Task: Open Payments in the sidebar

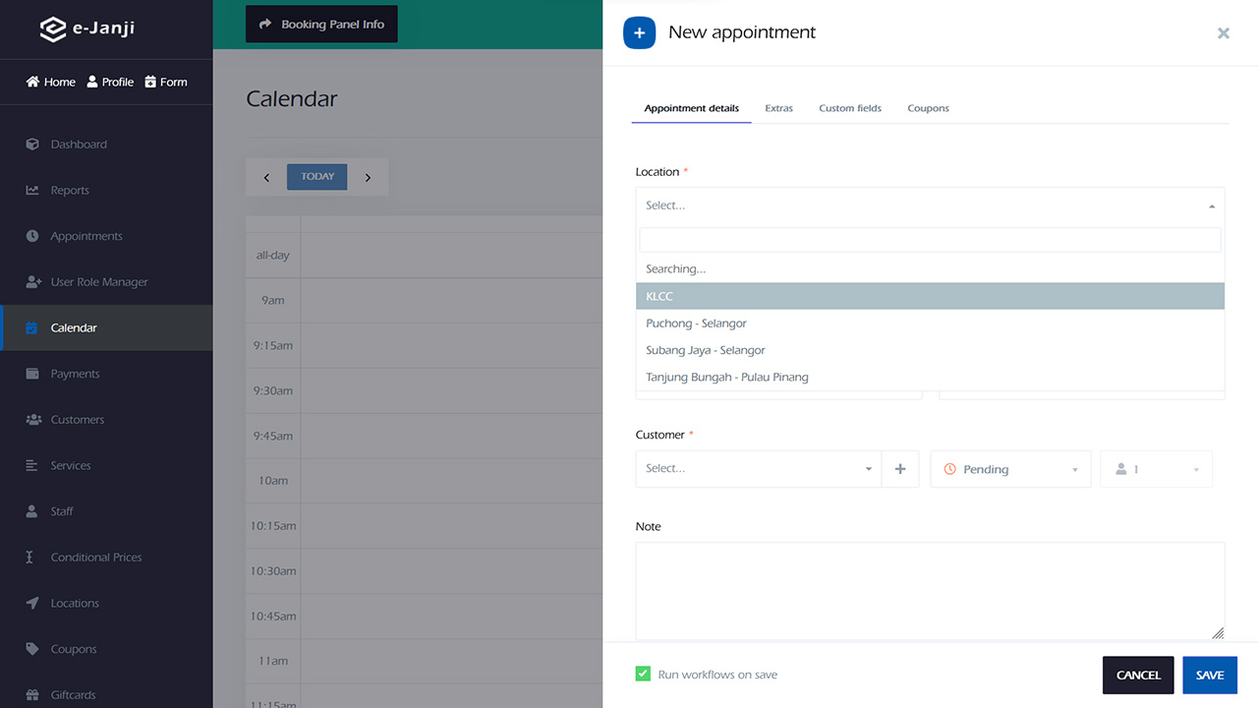Action: tap(106, 374)
